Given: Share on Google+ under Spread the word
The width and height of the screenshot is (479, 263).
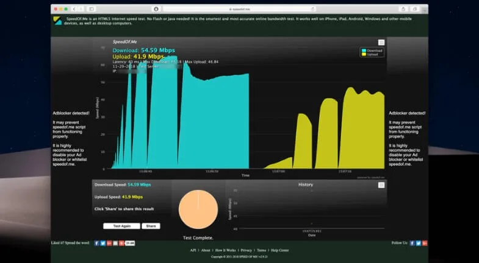Looking at the screenshot, I should click(x=109, y=243).
